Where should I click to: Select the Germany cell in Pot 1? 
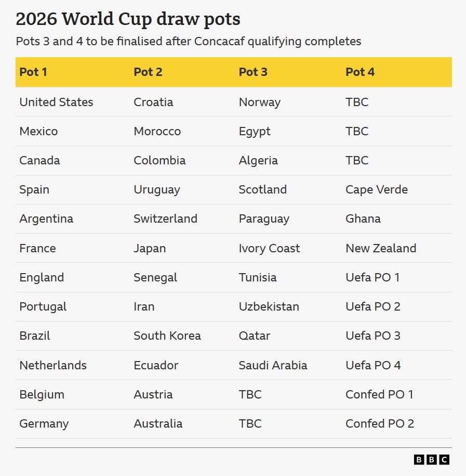tap(44, 424)
